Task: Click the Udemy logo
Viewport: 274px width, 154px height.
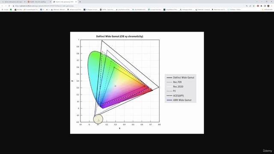Action: pyautogui.click(x=268, y=151)
